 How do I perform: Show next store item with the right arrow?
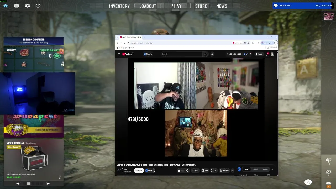pyautogui.click(x=48, y=183)
